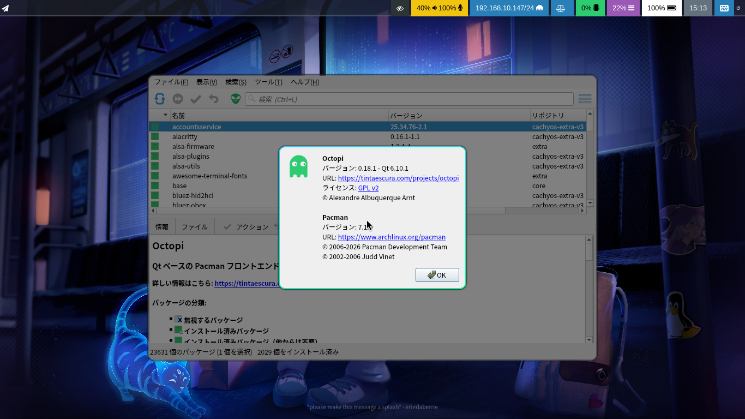The image size is (745, 419).
Task: Open the tintaescura link in the info panel
Action: (247, 284)
